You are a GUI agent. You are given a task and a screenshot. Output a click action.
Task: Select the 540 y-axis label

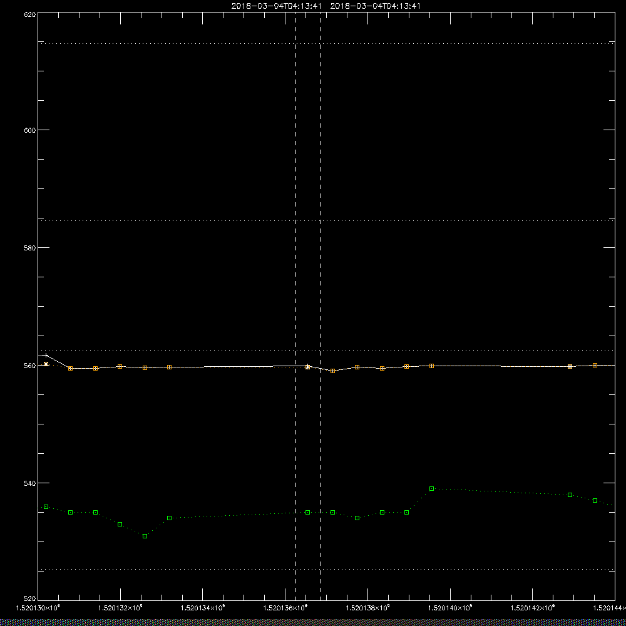coord(30,483)
